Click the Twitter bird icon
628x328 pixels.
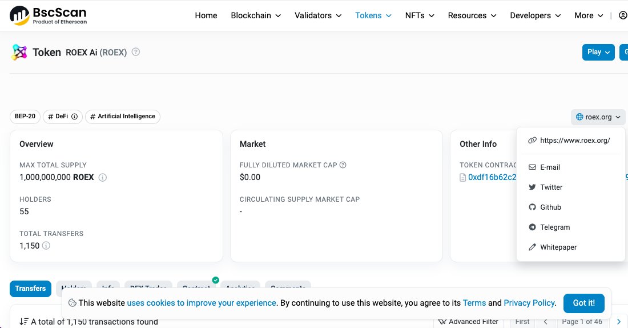[x=532, y=187]
